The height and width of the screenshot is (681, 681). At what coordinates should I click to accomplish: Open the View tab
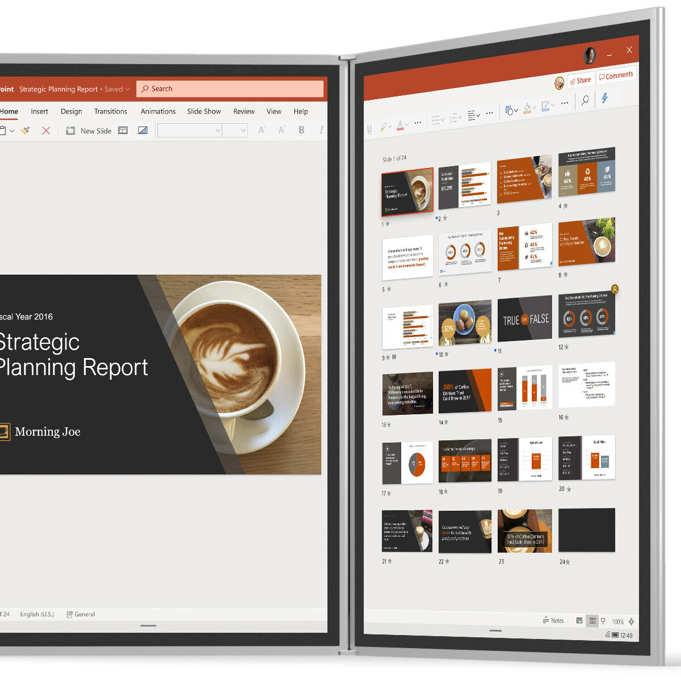coord(274,111)
